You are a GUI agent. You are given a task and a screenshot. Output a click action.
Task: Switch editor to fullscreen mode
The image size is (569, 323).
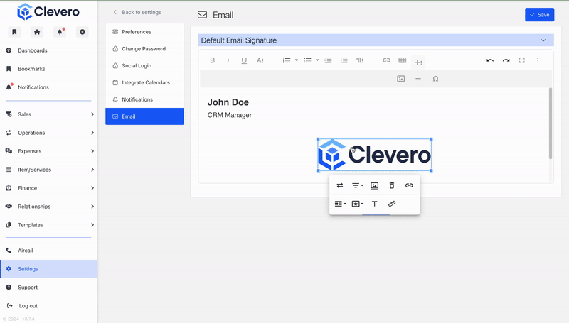(x=522, y=60)
